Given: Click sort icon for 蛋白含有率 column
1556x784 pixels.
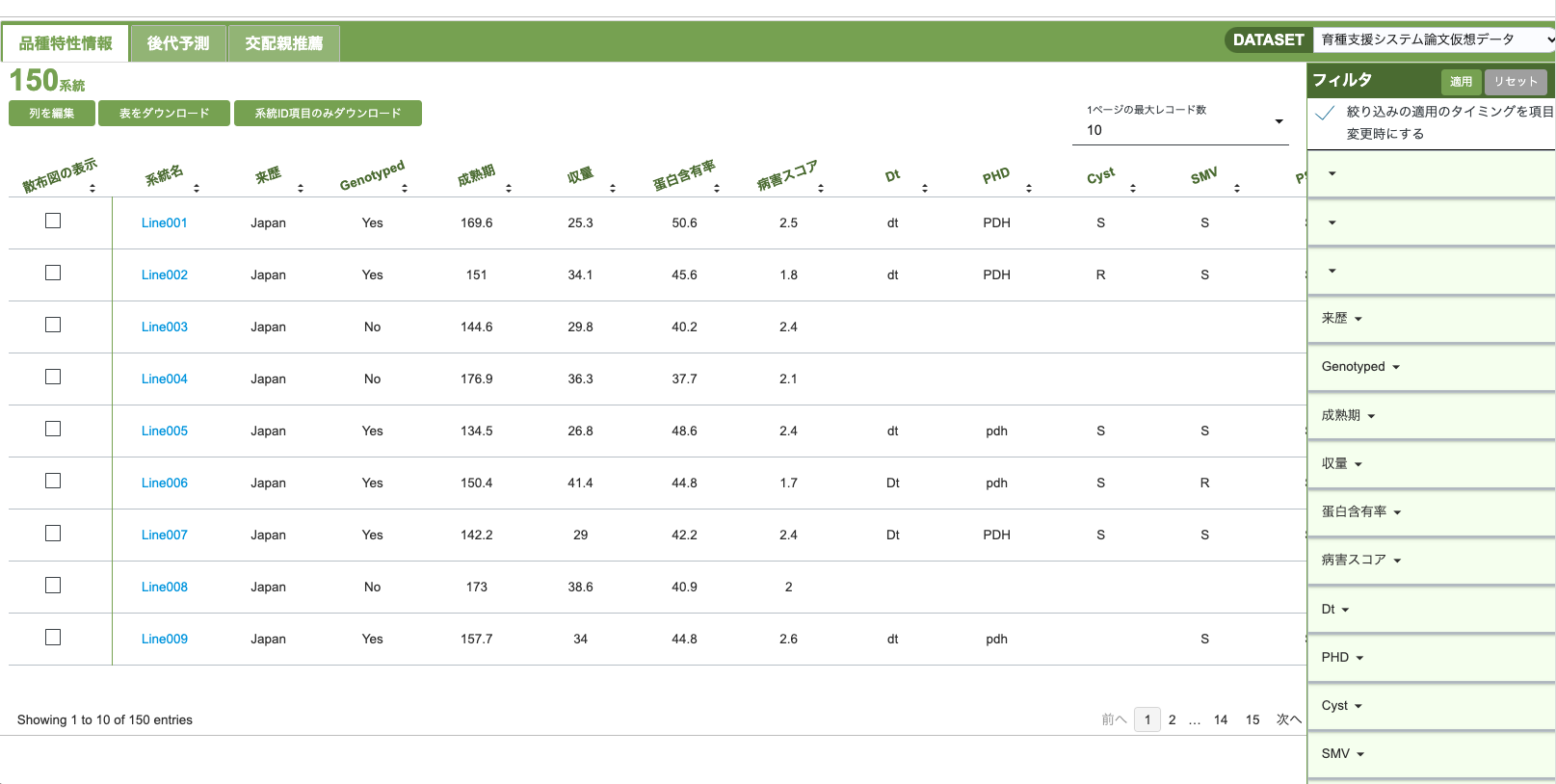Looking at the screenshot, I should click(717, 188).
